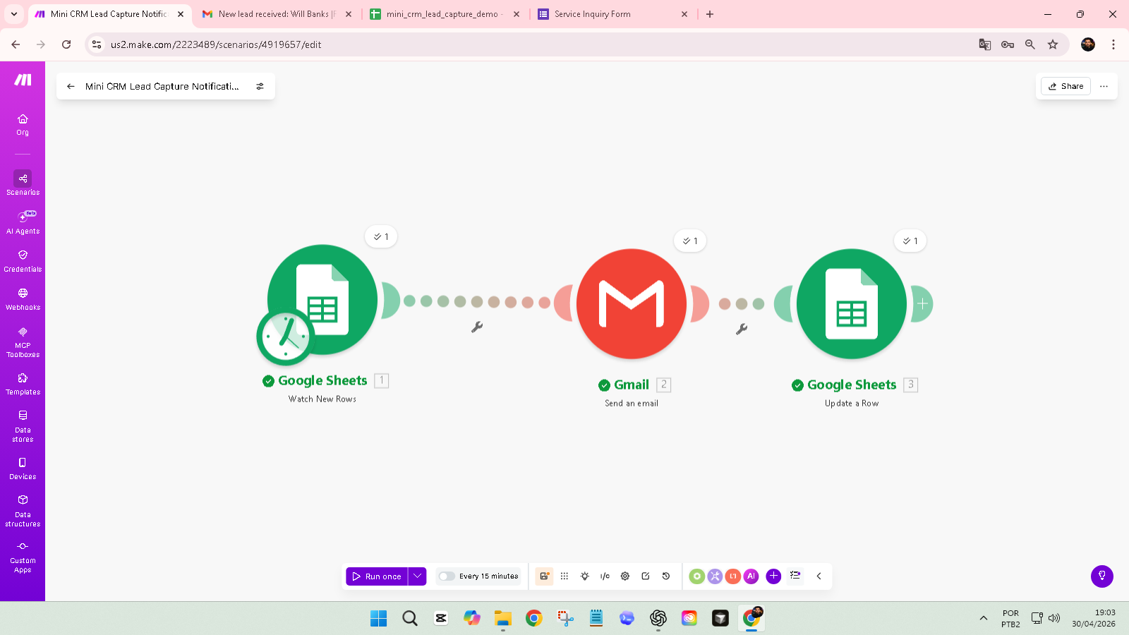Viewport: 1129px width, 635px height.
Task: Reload the page
Action: (66, 44)
